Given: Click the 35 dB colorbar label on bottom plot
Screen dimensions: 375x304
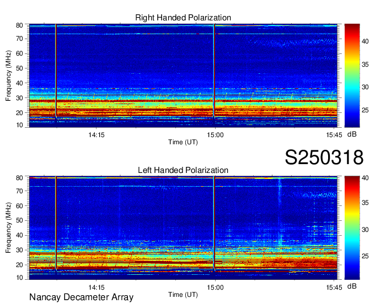Looking at the screenshot, I should coord(365,203).
